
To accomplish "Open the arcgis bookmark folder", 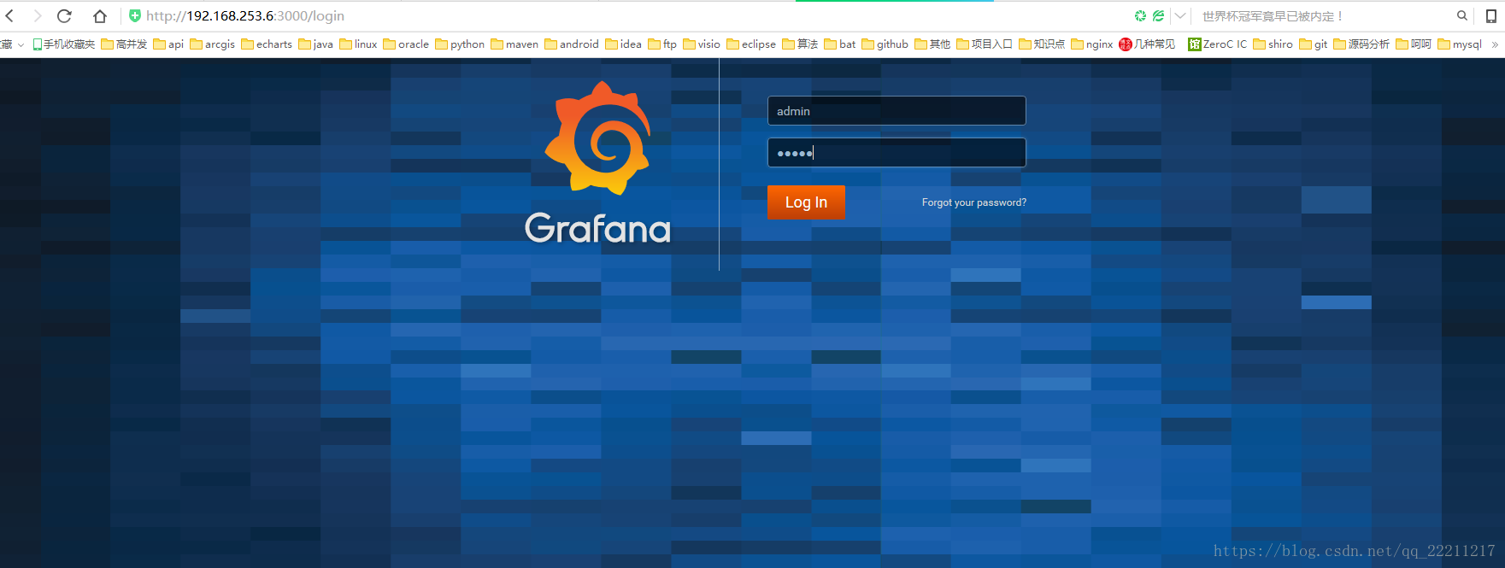I will click(212, 44).
